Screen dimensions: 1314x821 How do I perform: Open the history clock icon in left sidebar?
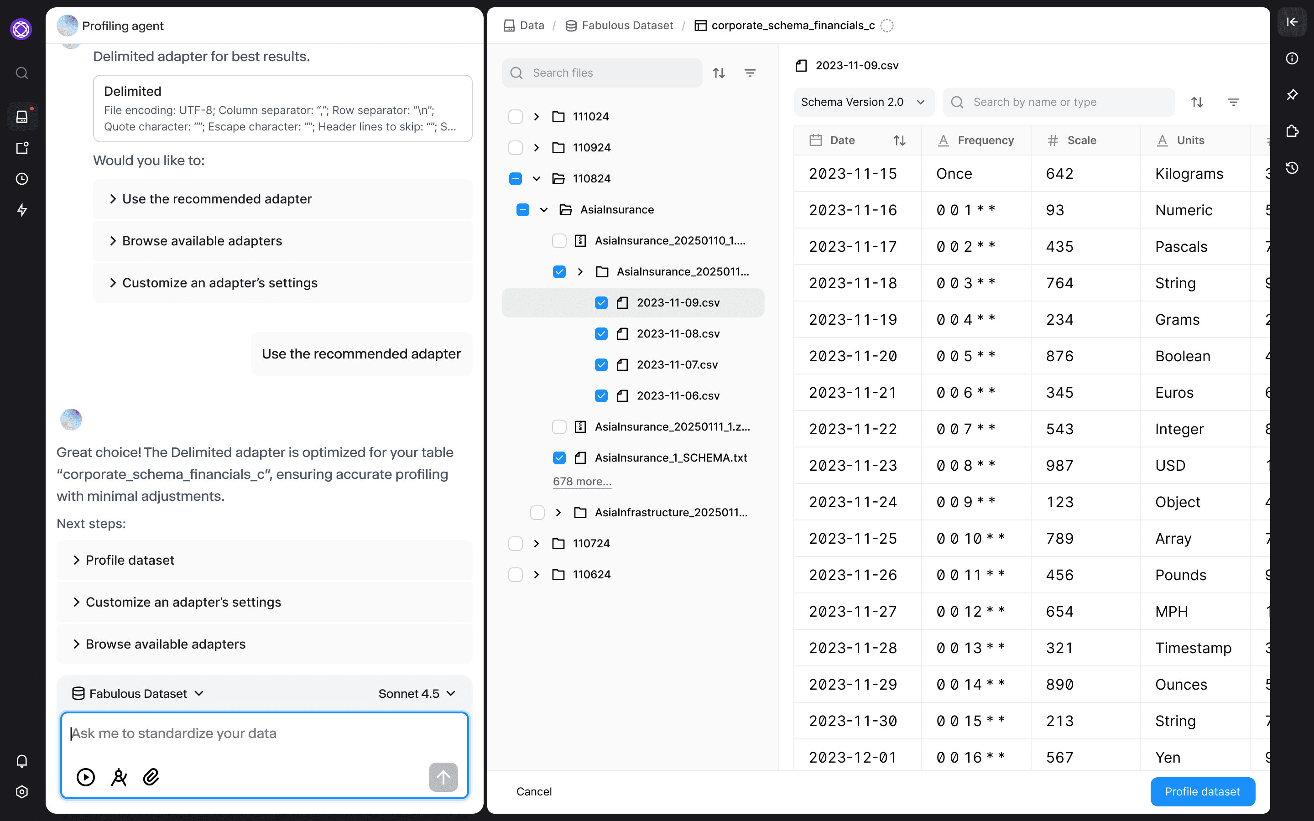pyautogui.click(x=22, y=179)
